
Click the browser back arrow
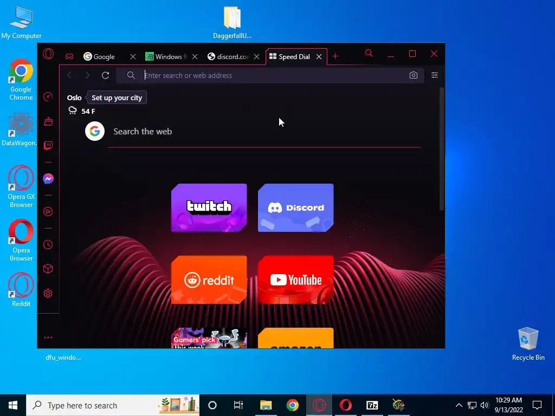click(70, 75)
